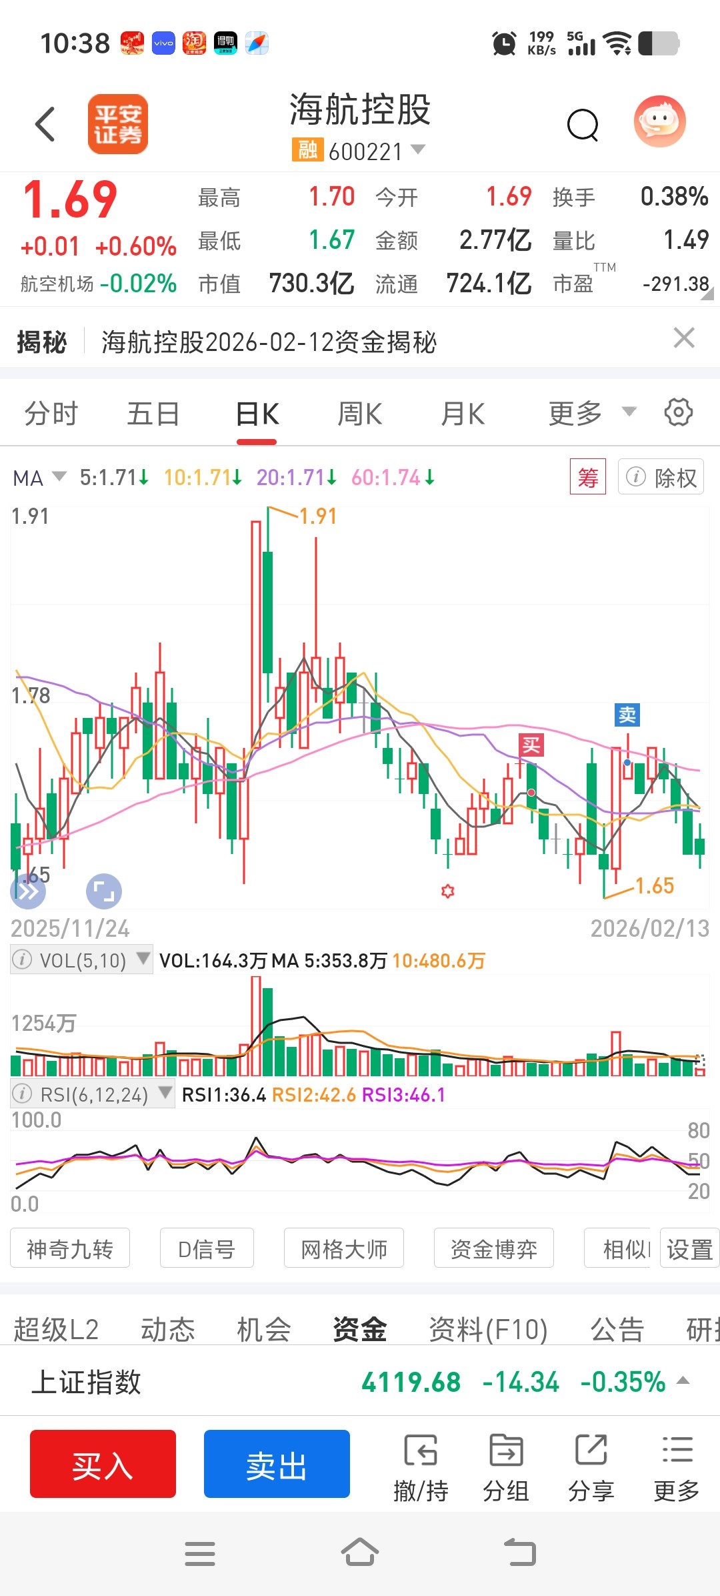The height and width of the screenshot is (1596, 720).
Task: Switch to 月K chart tab
Action: pyautogui.click(x=463, y=414)
